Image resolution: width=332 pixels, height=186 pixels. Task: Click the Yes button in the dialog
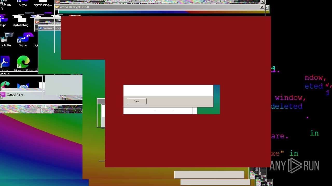pos(137,101)
